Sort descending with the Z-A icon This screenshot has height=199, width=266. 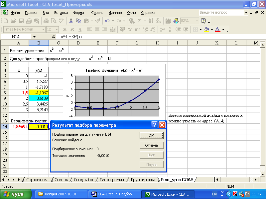(x=159, y=21)
